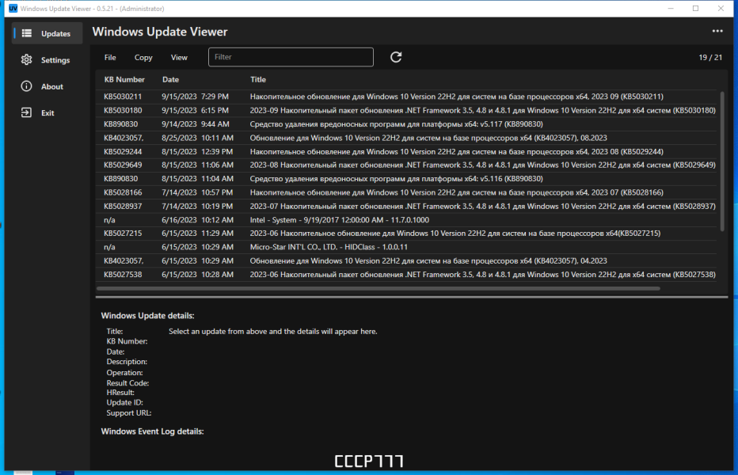Click the Support URL label

tap(129, 413)
